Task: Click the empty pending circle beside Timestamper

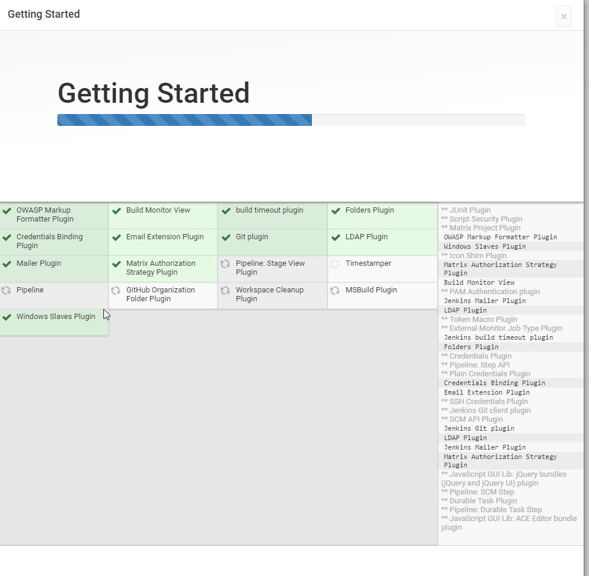Action: pyautogui.click(x=335, y=264)
